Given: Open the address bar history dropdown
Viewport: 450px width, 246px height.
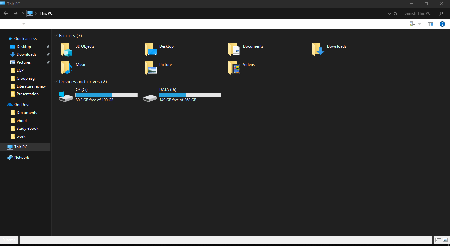Looking at the screenshot, I should [x=390, y=14].
